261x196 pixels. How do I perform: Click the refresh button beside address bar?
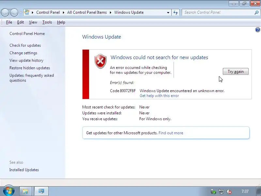(176, 12)
